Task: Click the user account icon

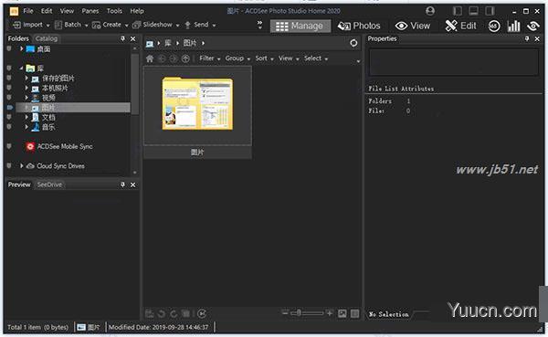Action: click(x=430, y=11)
